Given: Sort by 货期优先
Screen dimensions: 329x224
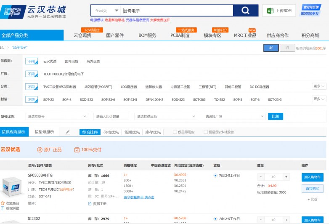Looking at the screenshot, I should click(x=132, y=132).
